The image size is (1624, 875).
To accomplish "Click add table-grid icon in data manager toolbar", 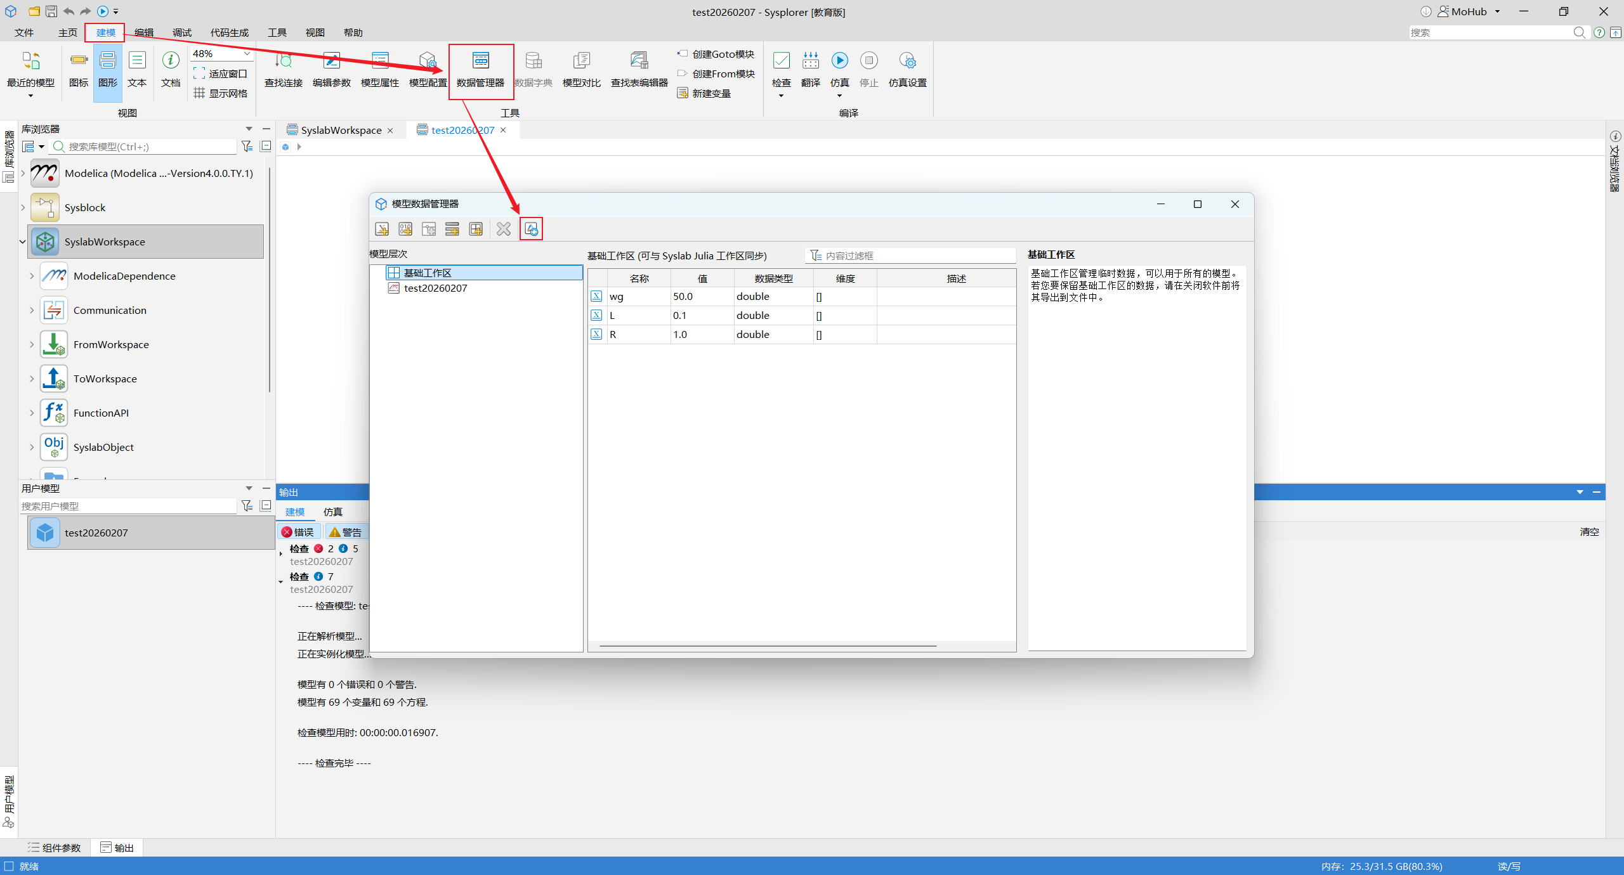I will pyautogui.click(x=476, y=229).
